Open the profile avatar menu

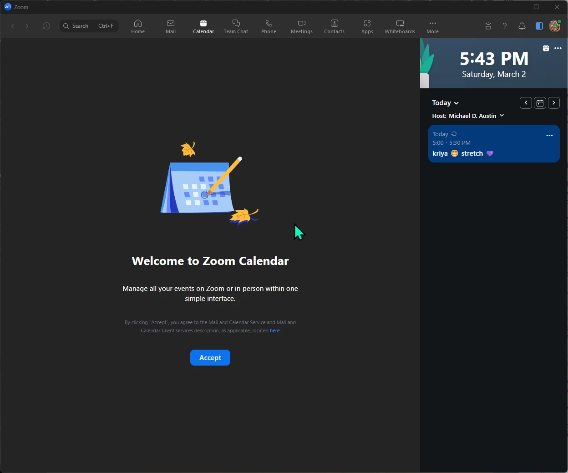[555, 26]
